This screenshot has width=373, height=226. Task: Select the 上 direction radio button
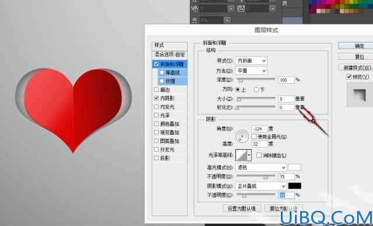pos(238,89)
